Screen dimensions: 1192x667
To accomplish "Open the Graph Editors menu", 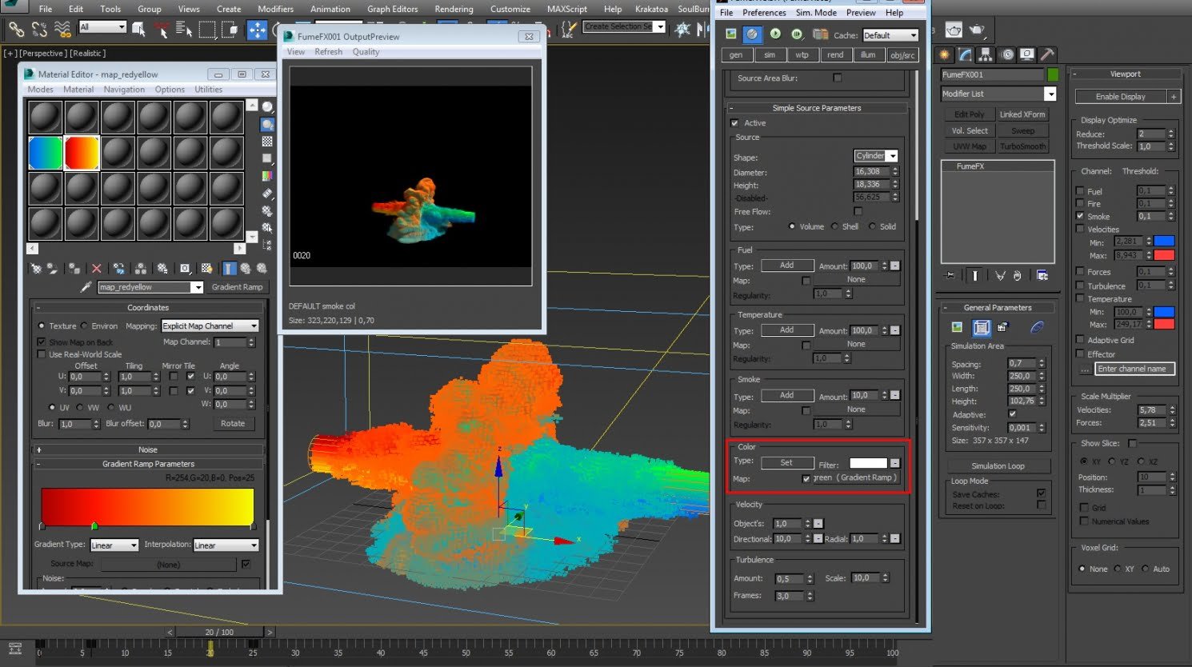I will [x=392, y=9].
